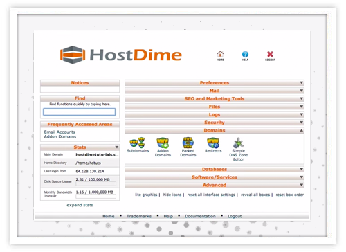Expand the Advanced section arrow
346x252 pixels.
pos(301,185)
